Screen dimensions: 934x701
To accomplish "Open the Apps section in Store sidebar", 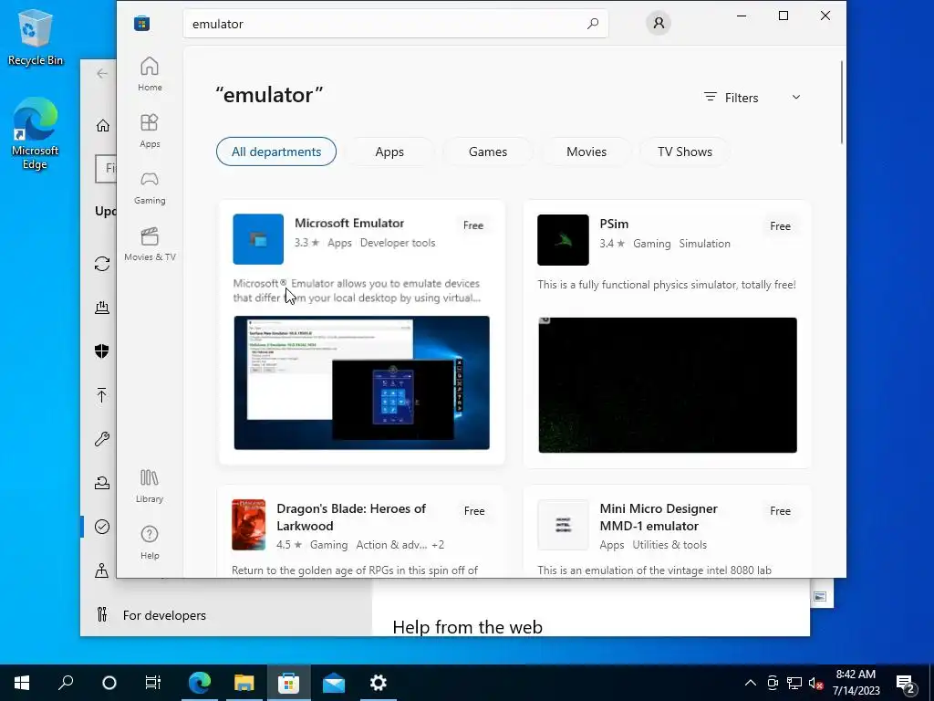I will click(150, 131).
